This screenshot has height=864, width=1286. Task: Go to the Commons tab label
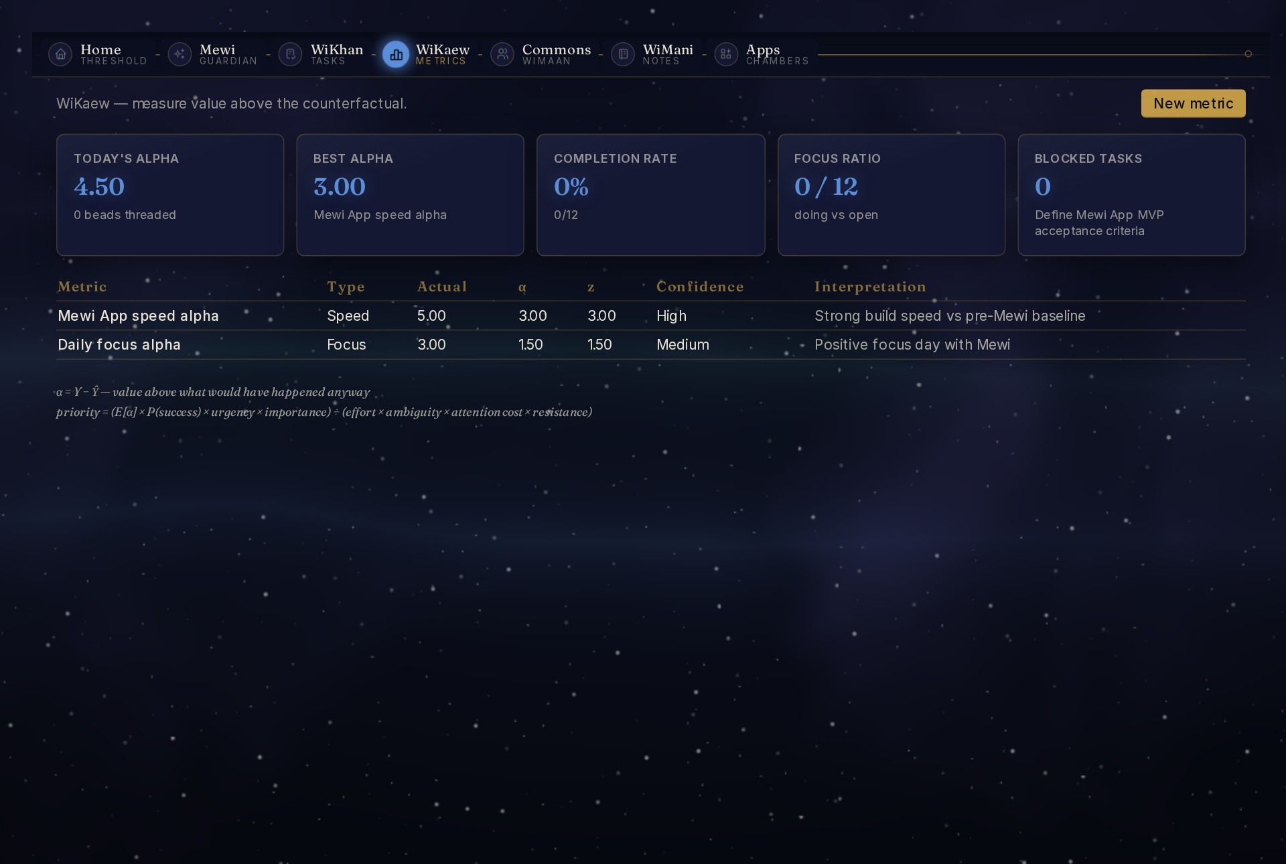tap(557, 50)
